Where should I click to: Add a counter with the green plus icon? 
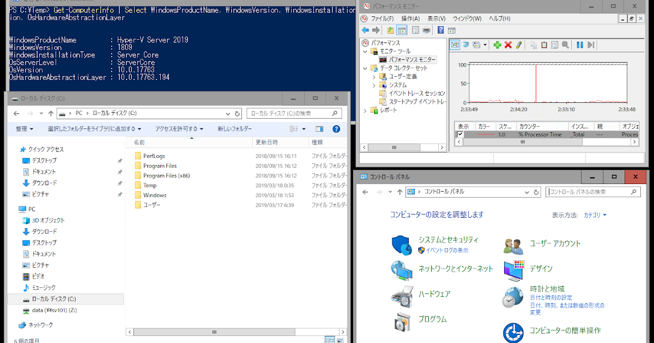[x=496, y=44]
